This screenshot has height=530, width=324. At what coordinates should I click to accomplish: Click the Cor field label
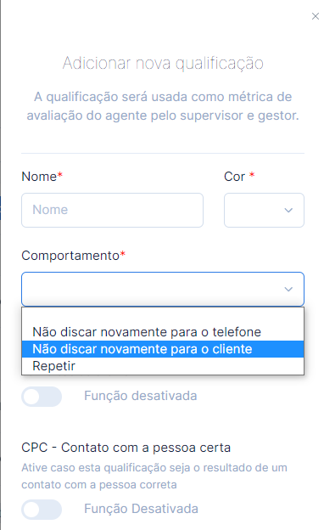[235, 177]
